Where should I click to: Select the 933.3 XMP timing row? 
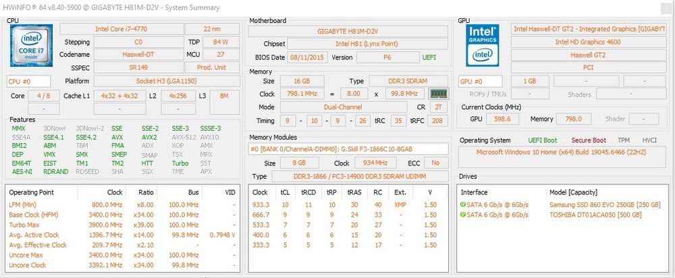pos(348,205)
